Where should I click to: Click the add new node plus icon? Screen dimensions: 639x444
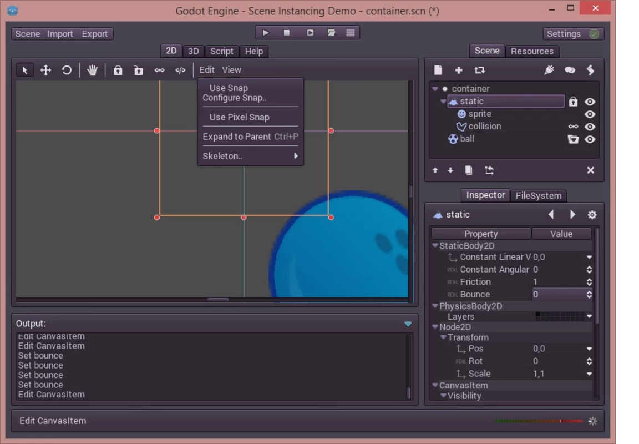(459, 70)
